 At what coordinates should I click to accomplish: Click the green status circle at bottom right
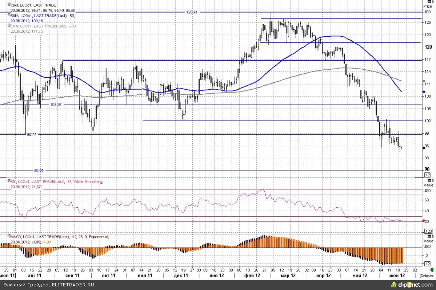[x=432, y=270]
